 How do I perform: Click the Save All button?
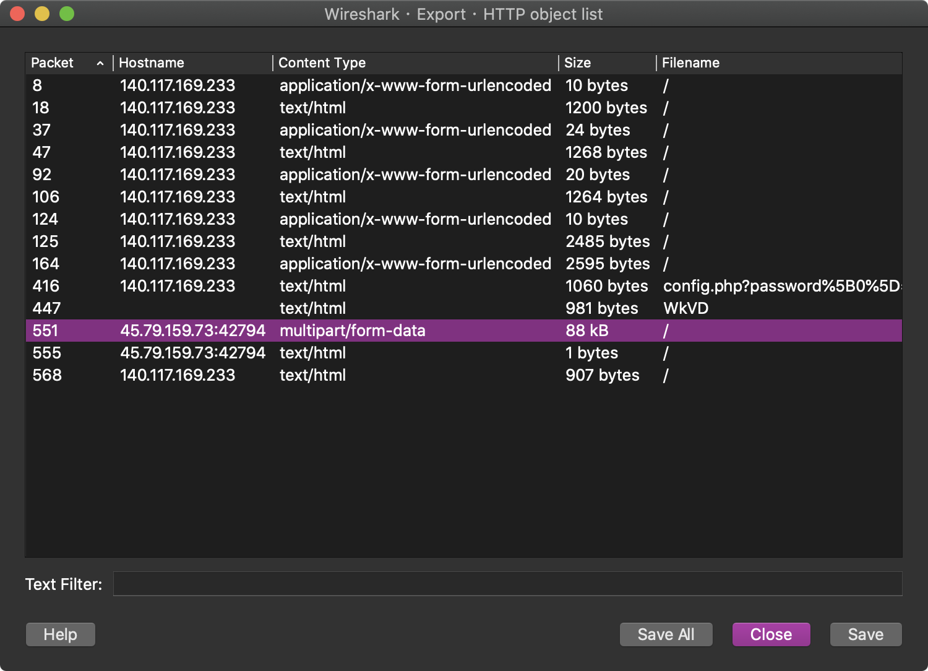pyautogui.click(x=666, y=634)
